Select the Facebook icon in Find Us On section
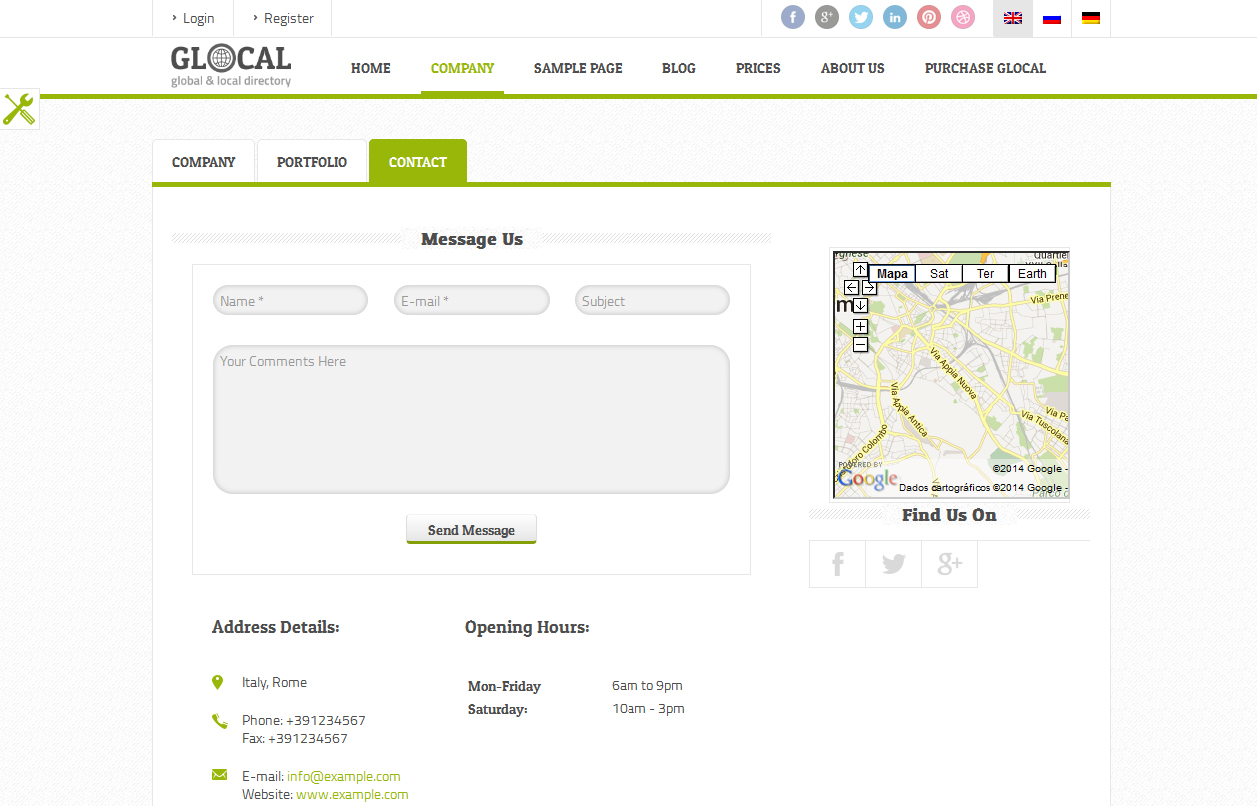Screen dimensions: 1257x806 (x=836, y=563)
